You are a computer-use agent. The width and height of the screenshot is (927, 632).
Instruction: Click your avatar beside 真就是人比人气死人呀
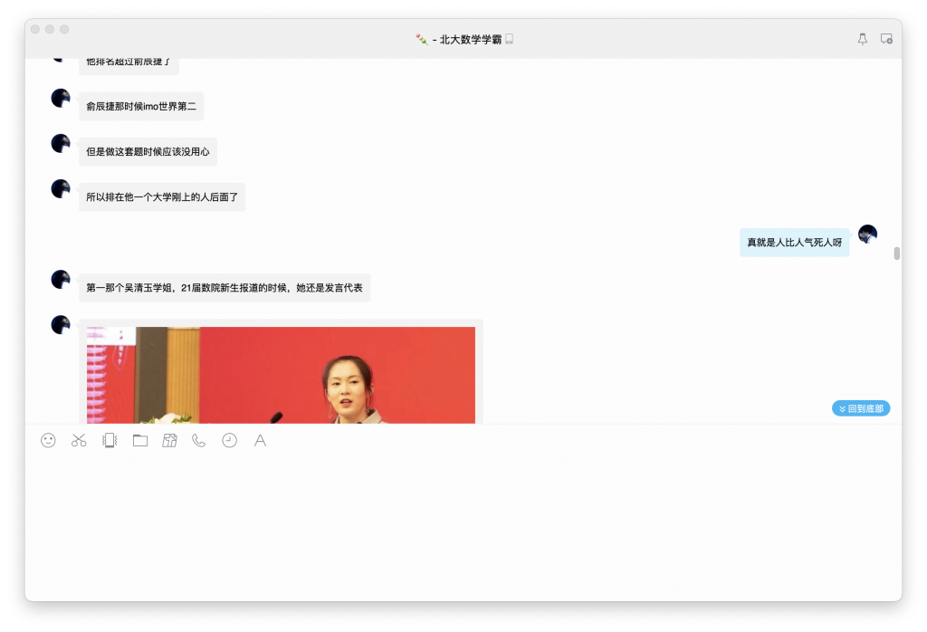(866, 234)
